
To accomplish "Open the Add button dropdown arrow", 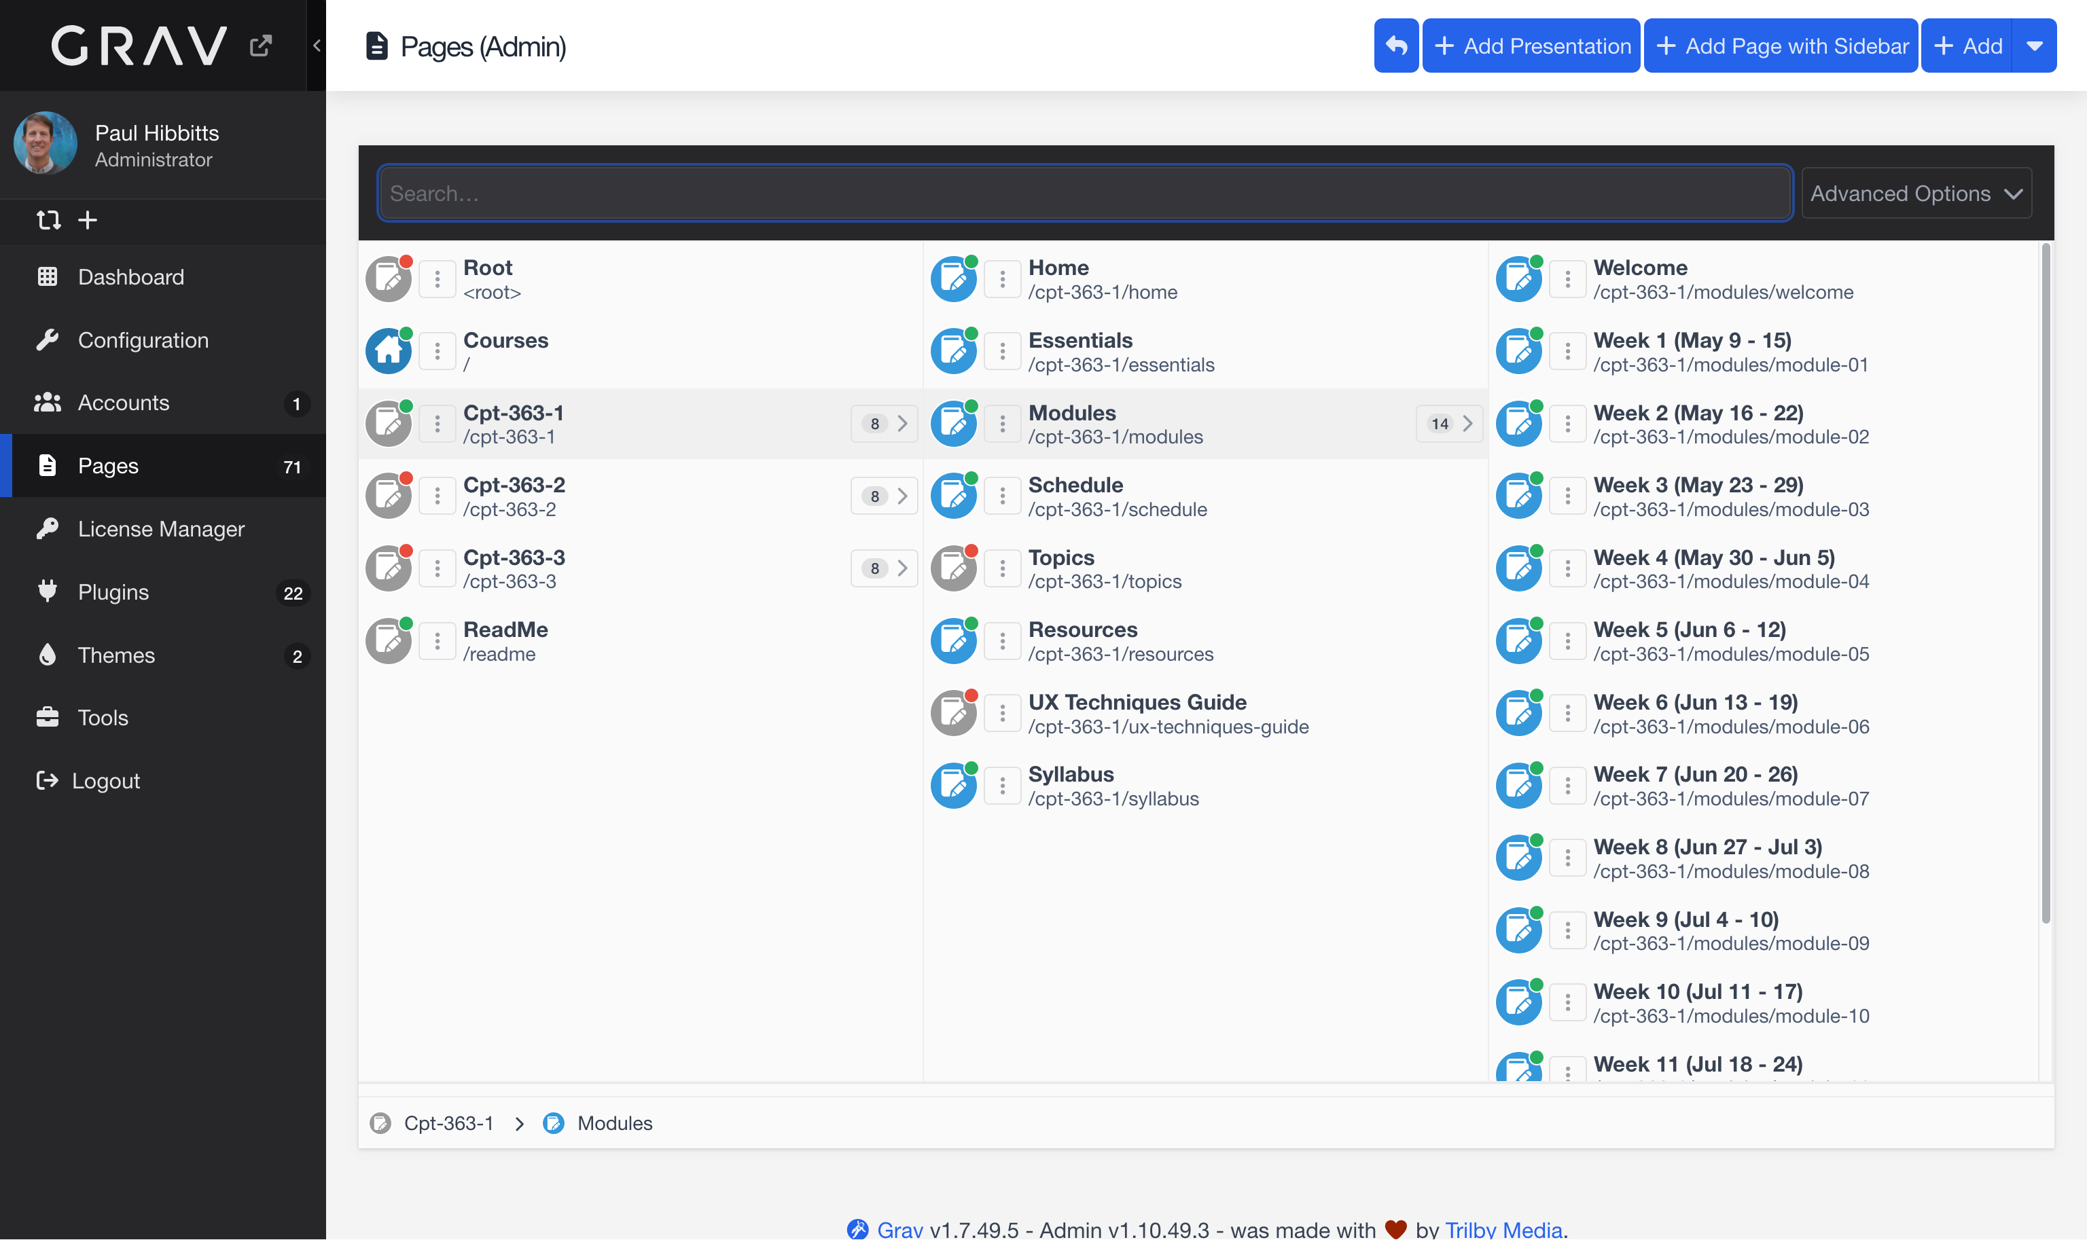I will pyautogui.click(x=2036, y=45).
